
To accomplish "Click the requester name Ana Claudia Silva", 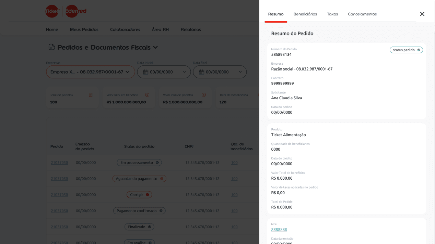I will (x=286, y=98).
